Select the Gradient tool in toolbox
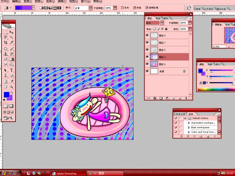Image resolution: width=235 pixels, height=176 pixels. (x=11, y=59)
